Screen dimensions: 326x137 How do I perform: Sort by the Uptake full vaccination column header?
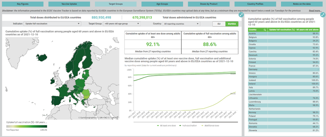pyautogui.click(x=294, y=30)
